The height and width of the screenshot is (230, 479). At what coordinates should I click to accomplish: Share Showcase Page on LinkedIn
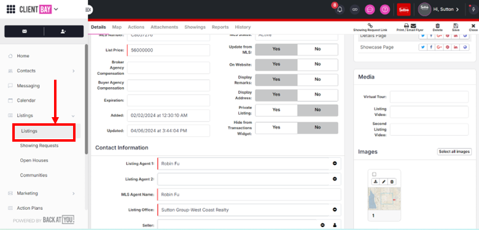[x=456, y=47]
